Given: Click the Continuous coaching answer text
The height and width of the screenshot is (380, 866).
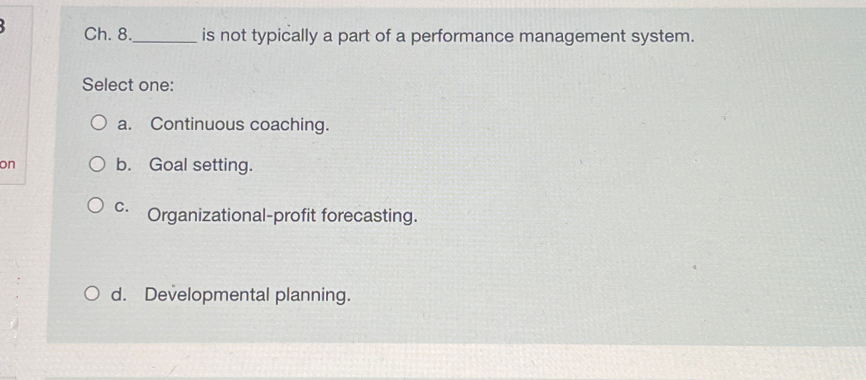Looking at the screenshot, I should click(x=239, y=124).
